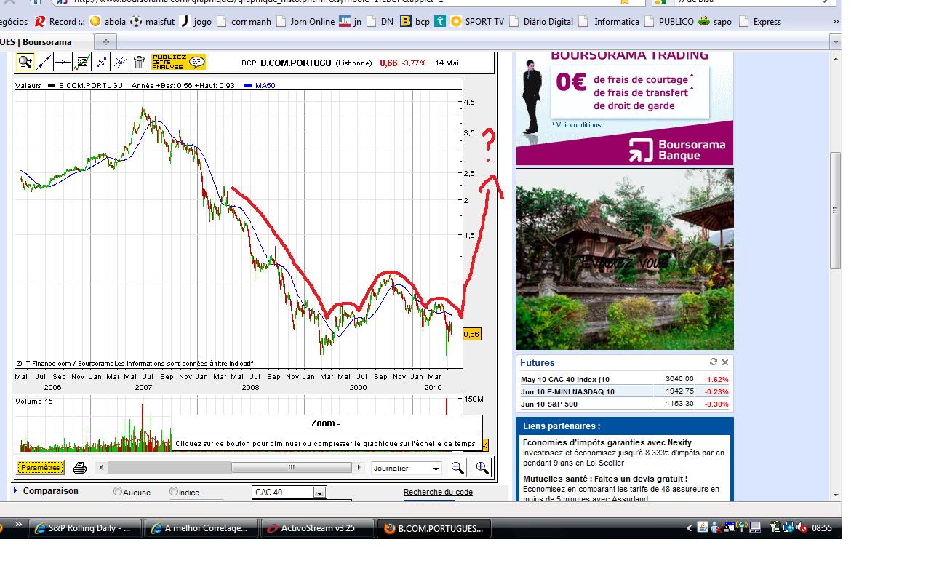The width and height of the screenshot is (931, 582).
Task: Open the jn bookmark
Action: 351,22
